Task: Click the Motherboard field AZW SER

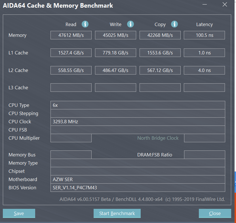Action: click(138, 179)
